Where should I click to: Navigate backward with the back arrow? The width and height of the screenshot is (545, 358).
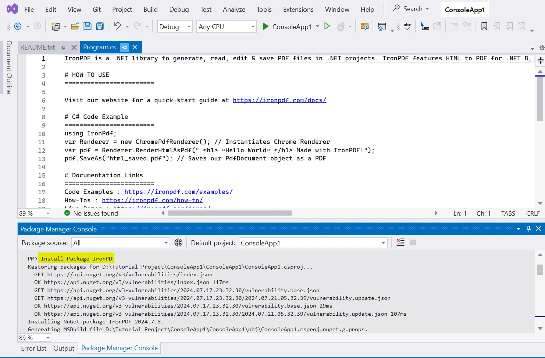click(17, 26)
